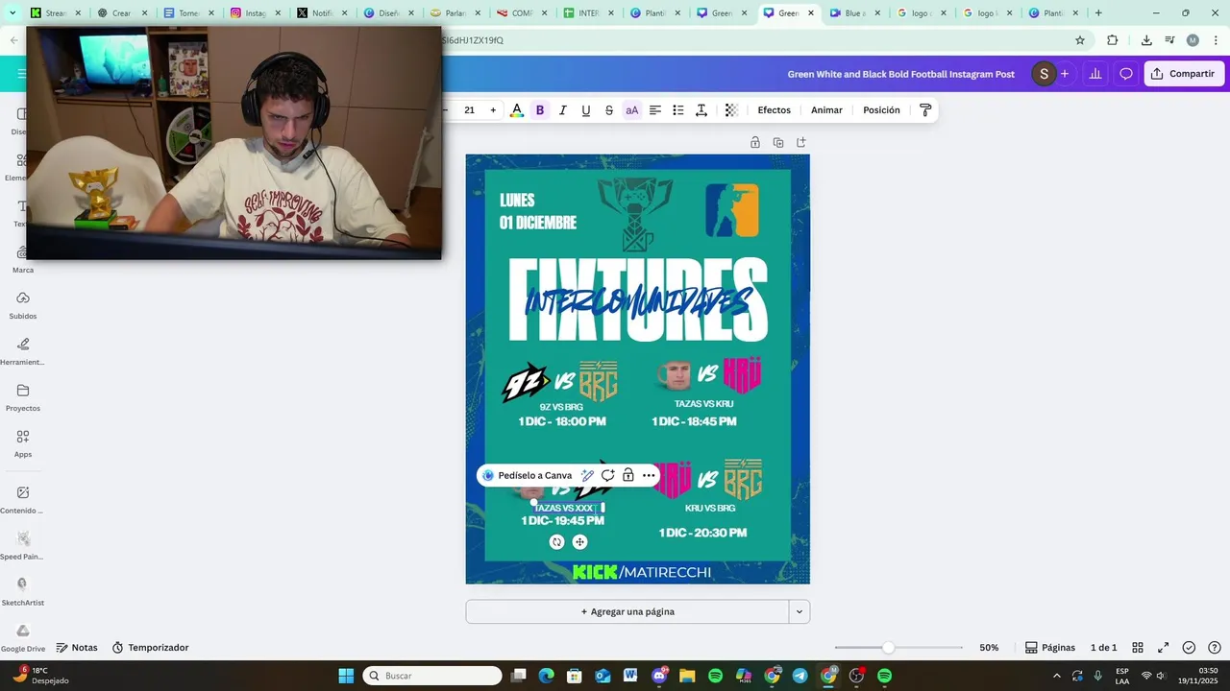Toggle underline formatting
The height and width of the screenshot is (691, 1230).
tap(586, 110)
